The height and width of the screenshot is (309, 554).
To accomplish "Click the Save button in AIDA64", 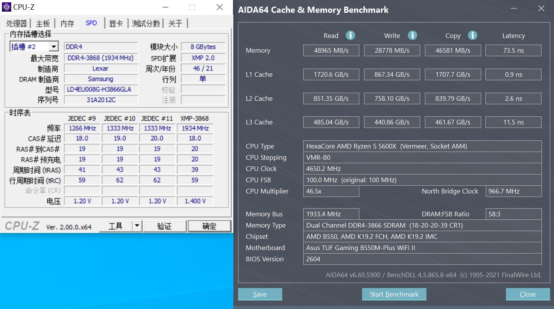I will [260, 294].
